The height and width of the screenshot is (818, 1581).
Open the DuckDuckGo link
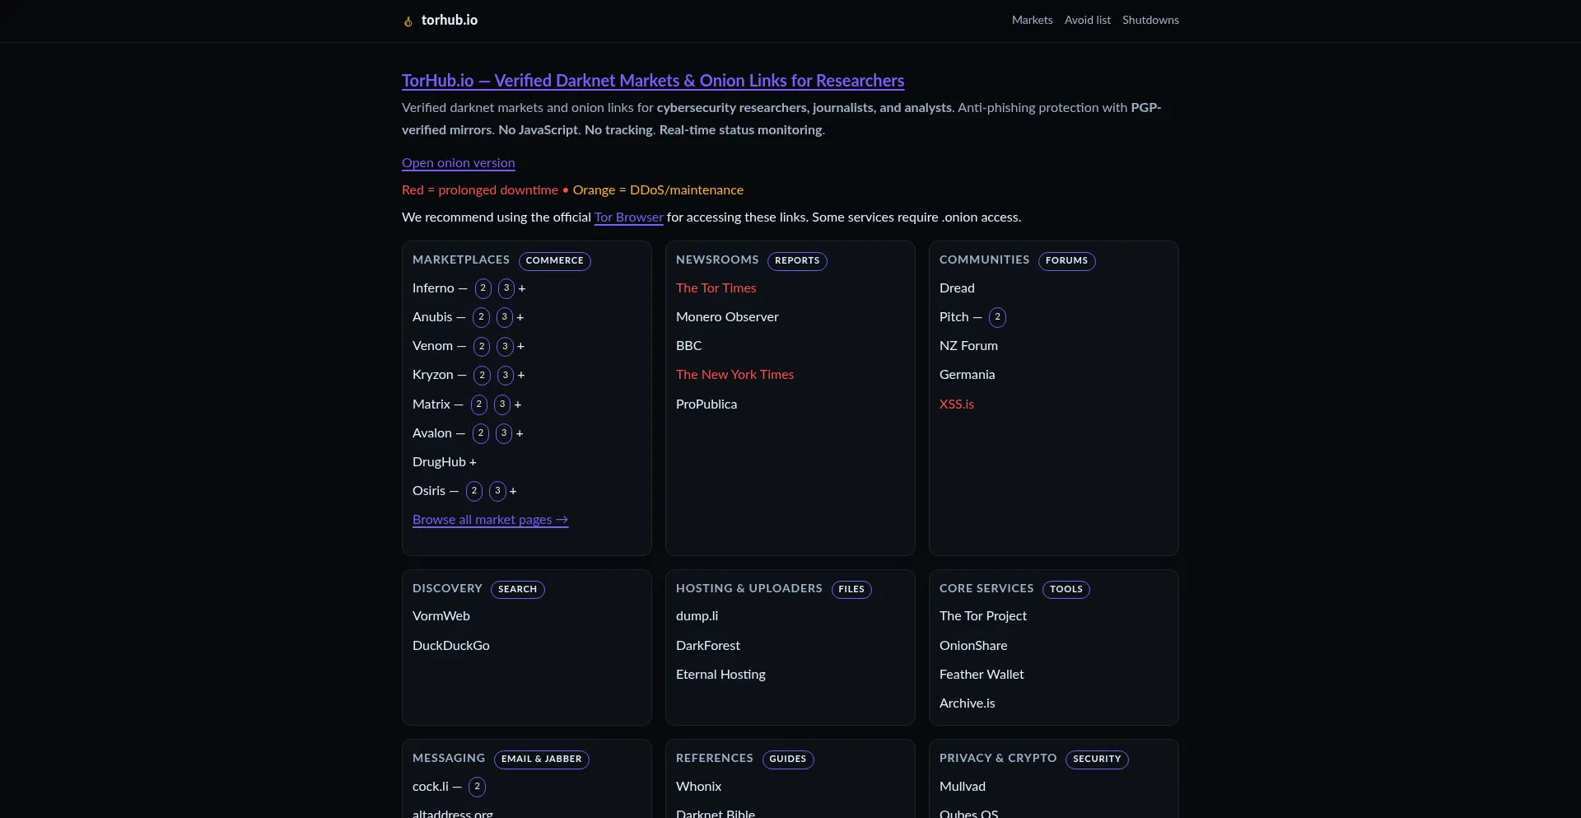pos(451,646)
